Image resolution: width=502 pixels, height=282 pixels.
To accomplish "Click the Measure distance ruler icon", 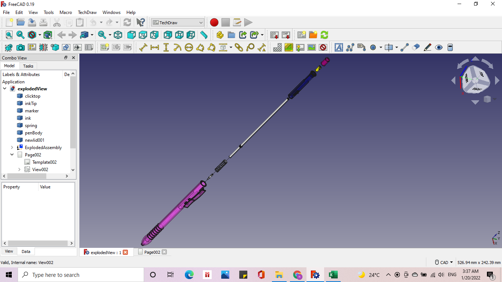I will pyautogui.click(x=204, y=35).
